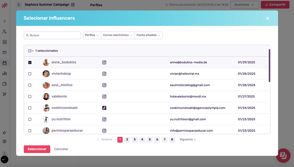
Task: Expand the left sidebar arrow
Action: tap(5, 21)
